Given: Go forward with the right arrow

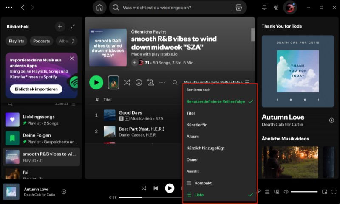Looking at the screenshot, I should (x=33, y=7).
